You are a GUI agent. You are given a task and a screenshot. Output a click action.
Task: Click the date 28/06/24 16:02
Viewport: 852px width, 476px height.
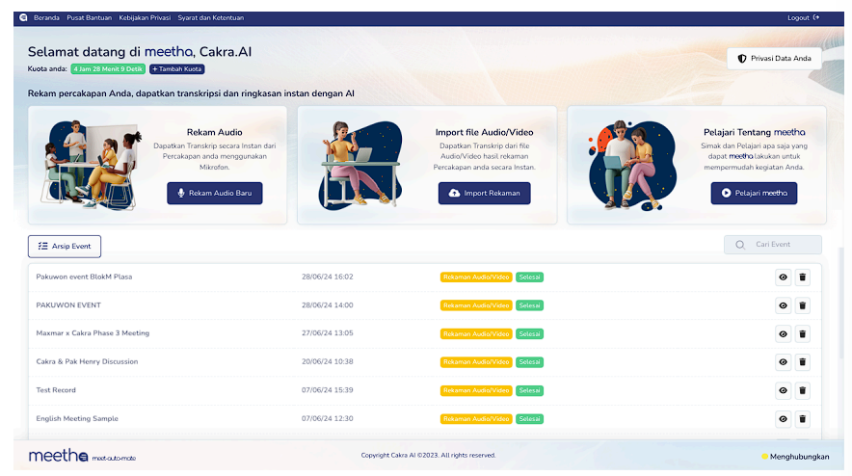click(x=328, y=277)
